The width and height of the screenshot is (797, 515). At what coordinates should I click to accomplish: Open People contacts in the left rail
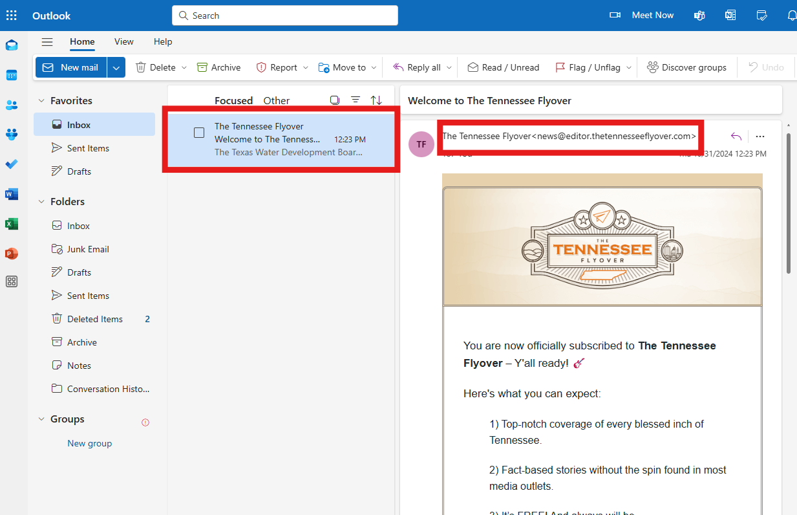click(x=12, y=105)
